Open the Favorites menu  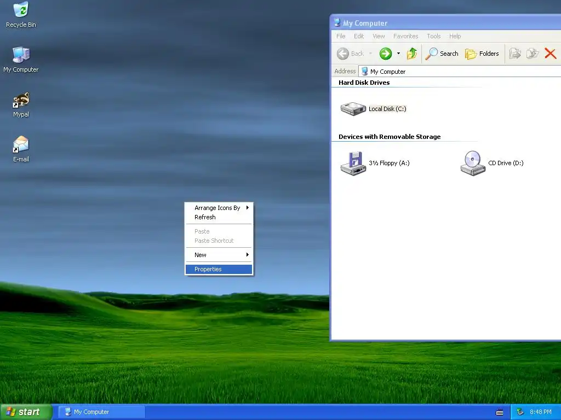406,36
